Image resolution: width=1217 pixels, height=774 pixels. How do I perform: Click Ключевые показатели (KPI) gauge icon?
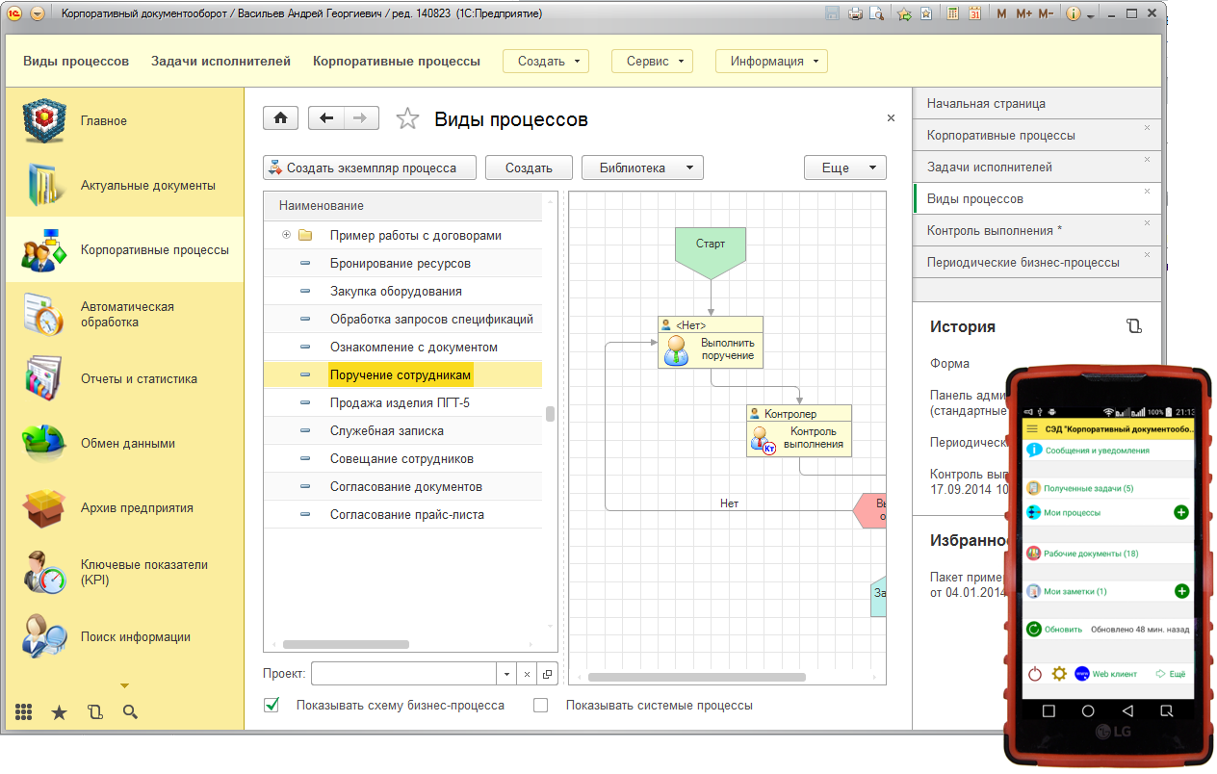tap(42, 572)
